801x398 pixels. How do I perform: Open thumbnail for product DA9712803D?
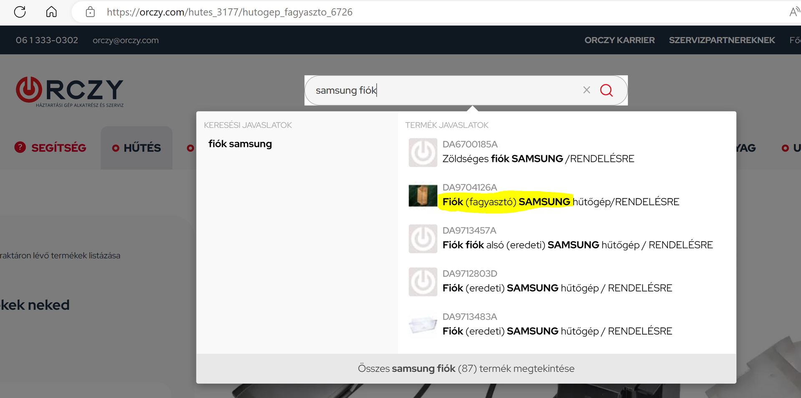[x=423, y=282]
